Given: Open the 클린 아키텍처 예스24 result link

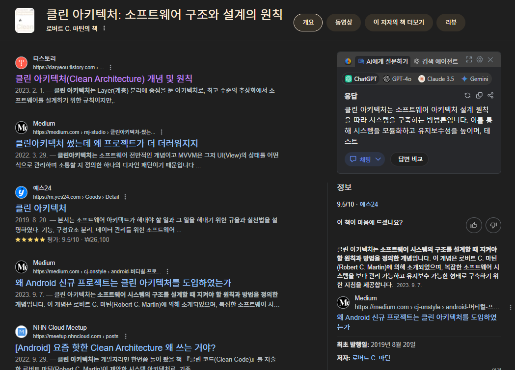Looking at the screenshot, I should [41, 208].
